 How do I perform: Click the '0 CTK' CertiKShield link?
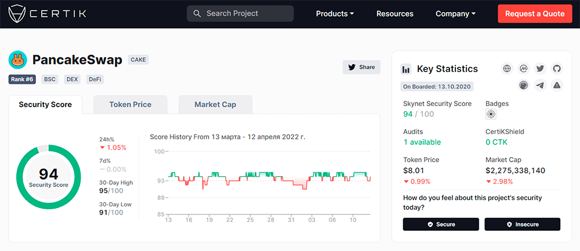(496, 143)
